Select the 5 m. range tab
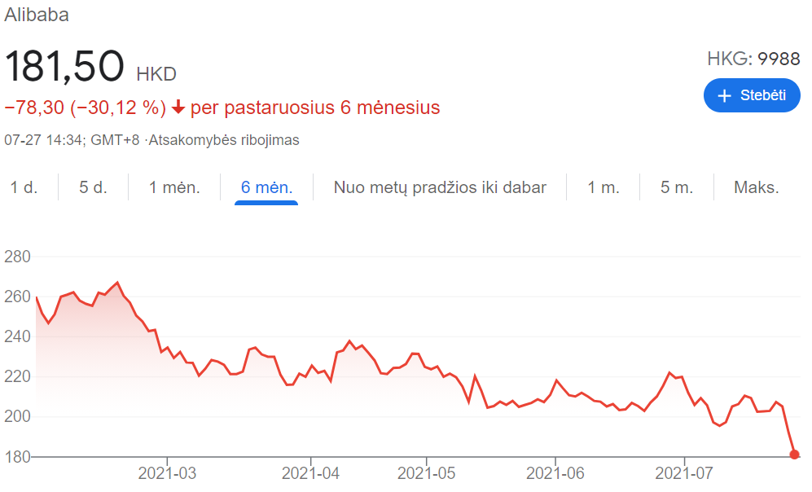The width and height of the screenshot is (812, 492). [676, 187]
